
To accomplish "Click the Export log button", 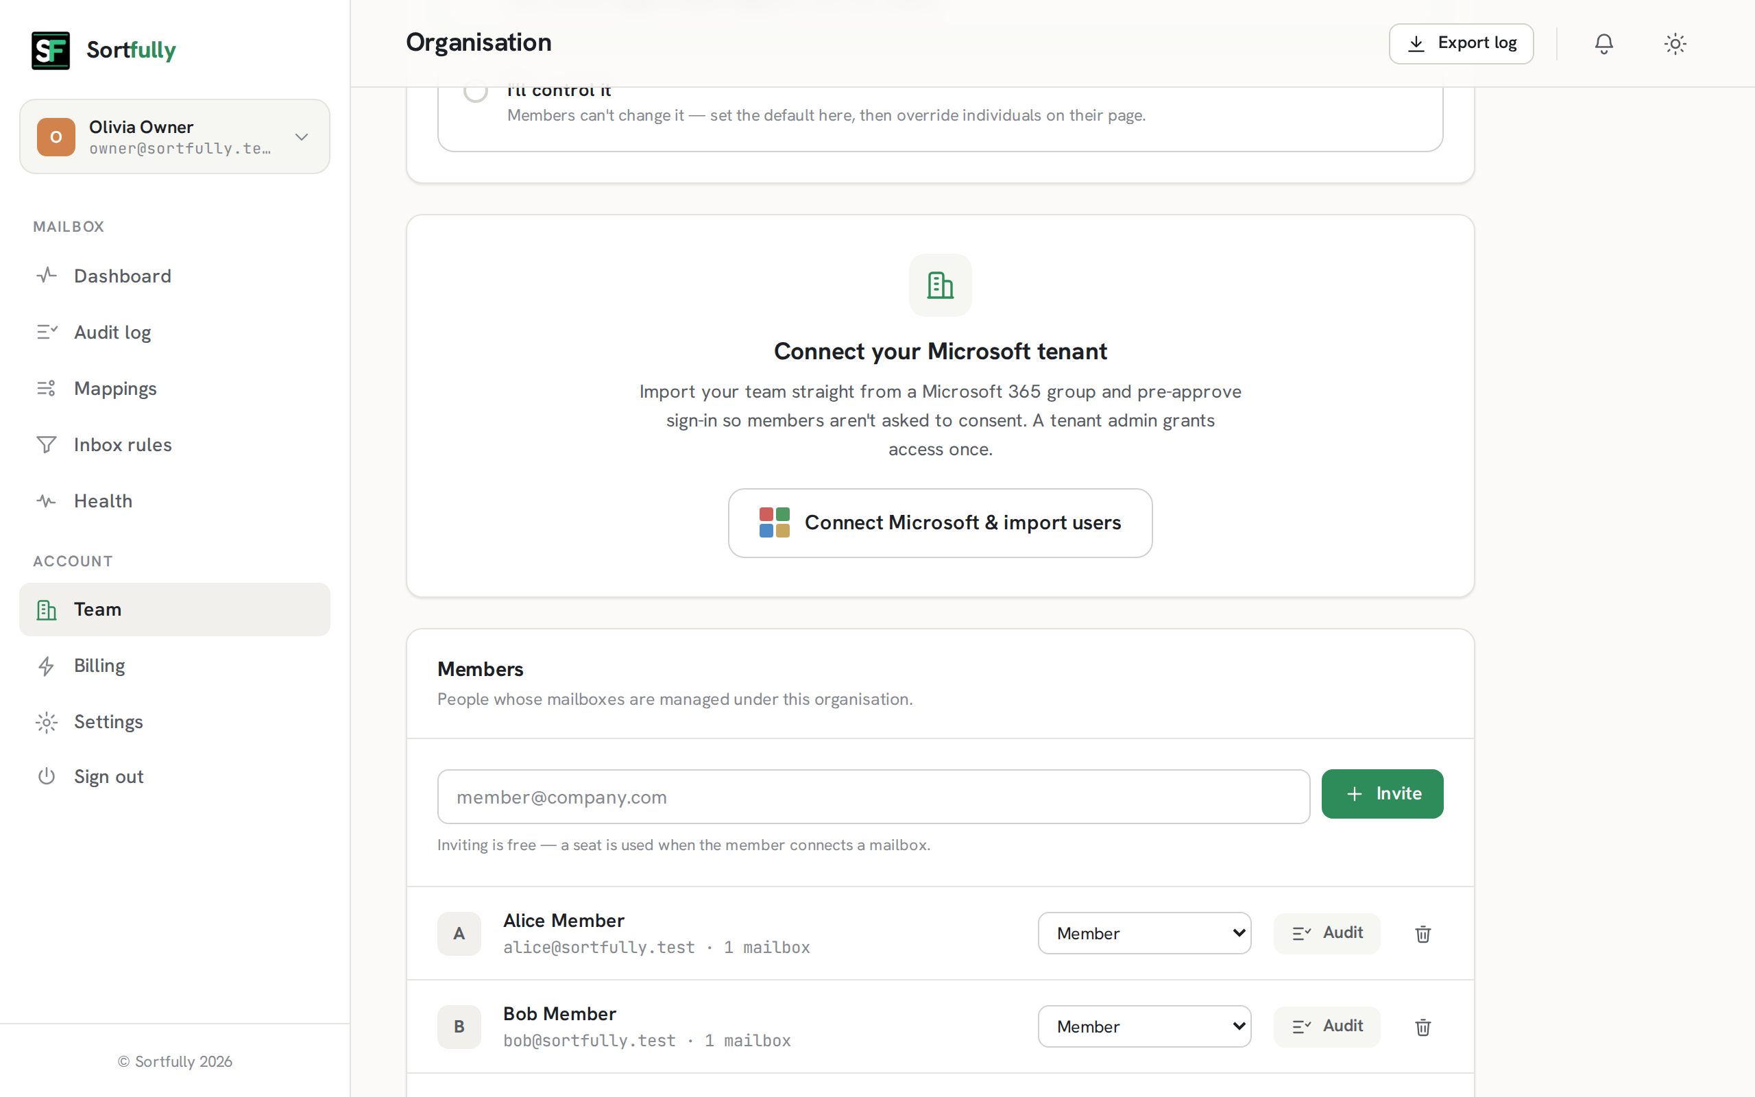I will point(1461,43).
